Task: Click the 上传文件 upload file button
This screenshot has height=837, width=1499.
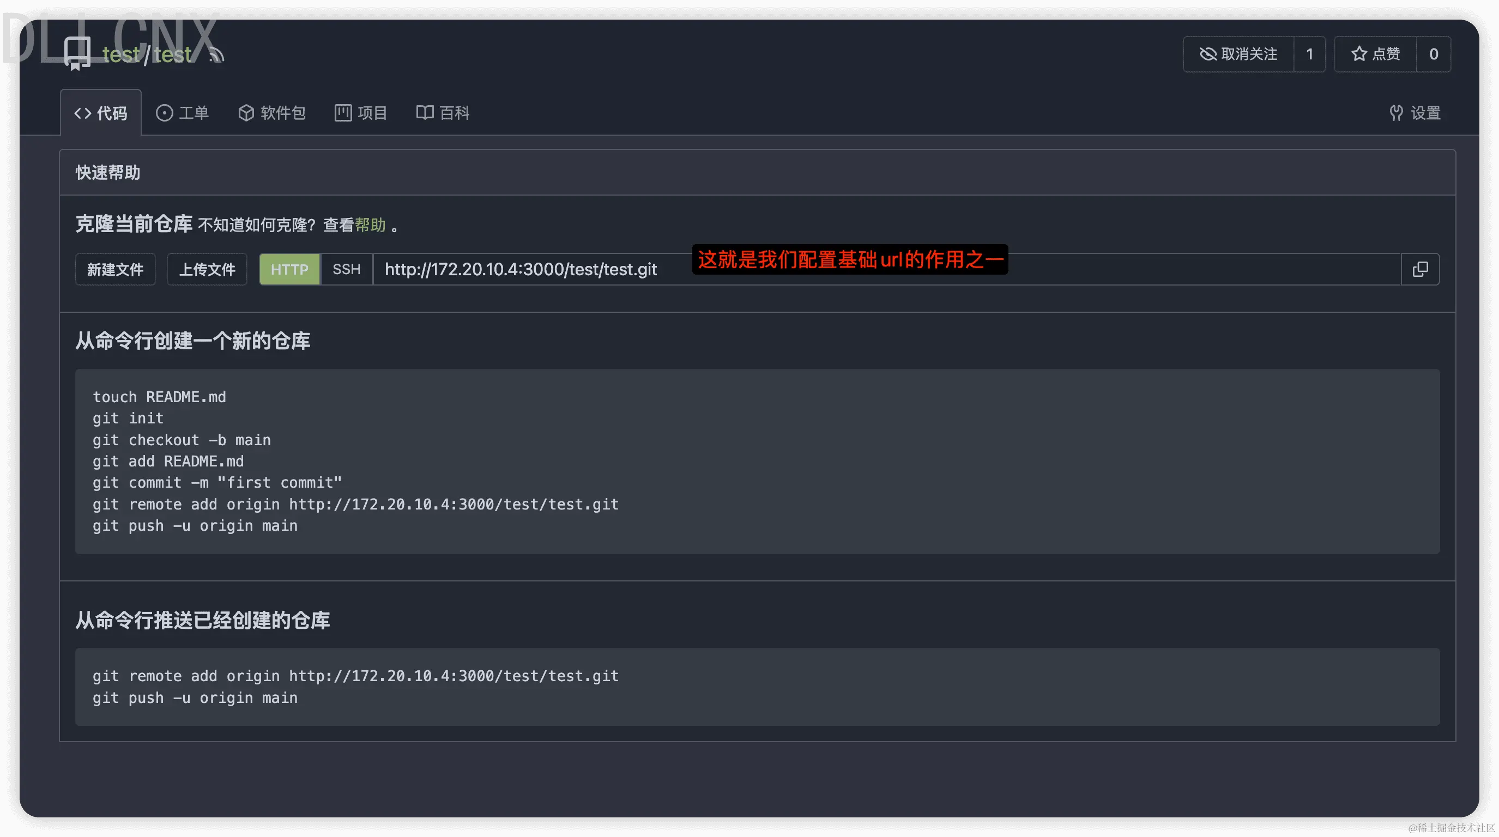Action: (x=207, y=269)
